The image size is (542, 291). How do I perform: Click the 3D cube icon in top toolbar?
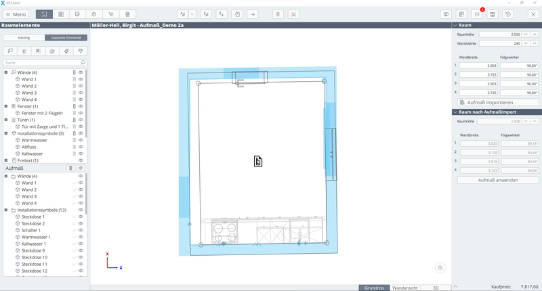[x=93, y=14]
